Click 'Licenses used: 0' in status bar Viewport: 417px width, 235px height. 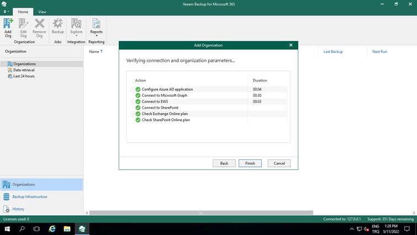(x=16, y=219)
